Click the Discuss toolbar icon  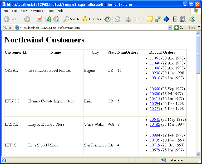[x=158, y=19]
